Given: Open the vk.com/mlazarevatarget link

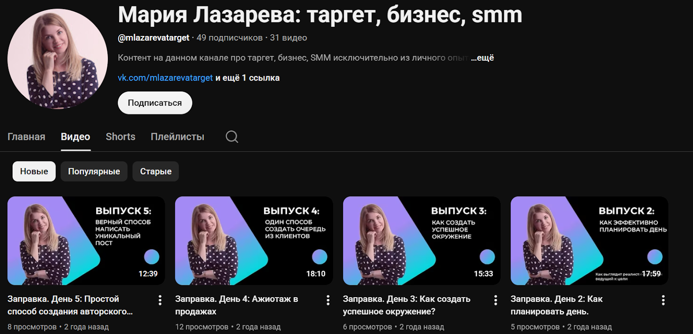Looking at the screenshot, I should tap(165, 78).
